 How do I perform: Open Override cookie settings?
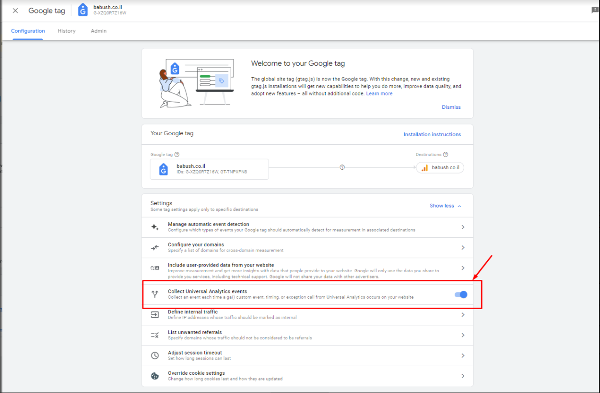click(x=307, y=376)
